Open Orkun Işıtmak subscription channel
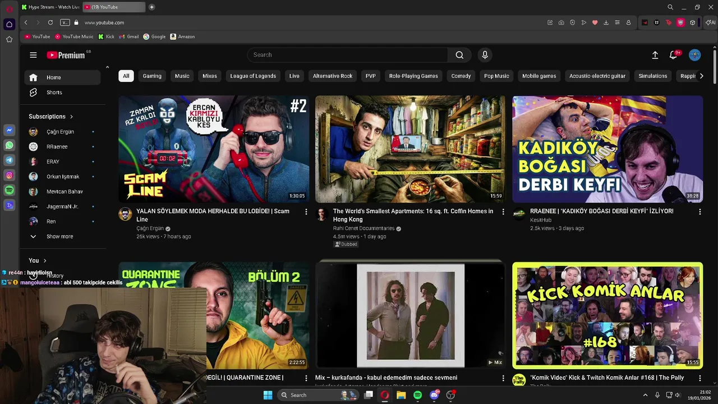718x404 pixels. (x=62, y=176)
